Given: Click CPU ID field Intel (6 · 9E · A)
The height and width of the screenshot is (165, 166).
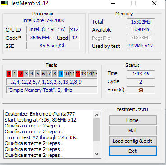Looking at the screenshot, I should coord(47,29).
